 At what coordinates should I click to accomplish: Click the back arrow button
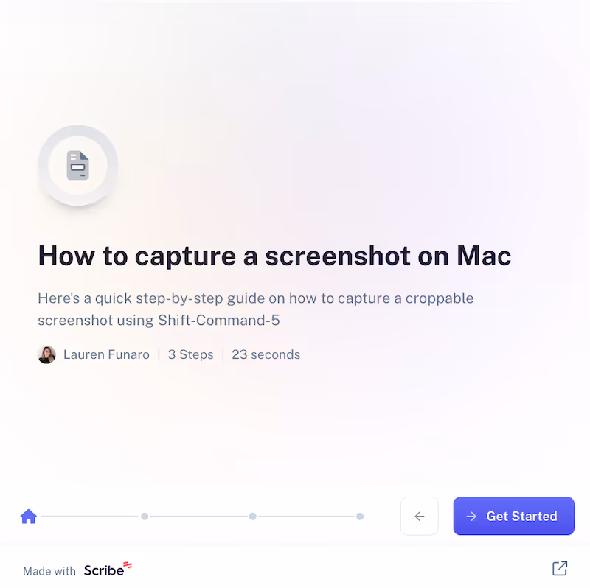420,516
